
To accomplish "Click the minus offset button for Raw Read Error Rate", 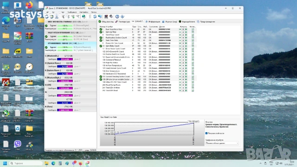I will click(x=180, y=29).
